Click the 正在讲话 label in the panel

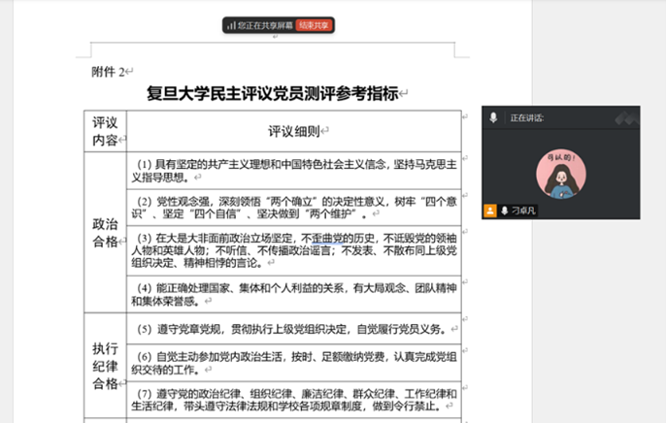(x=527, y=117)
